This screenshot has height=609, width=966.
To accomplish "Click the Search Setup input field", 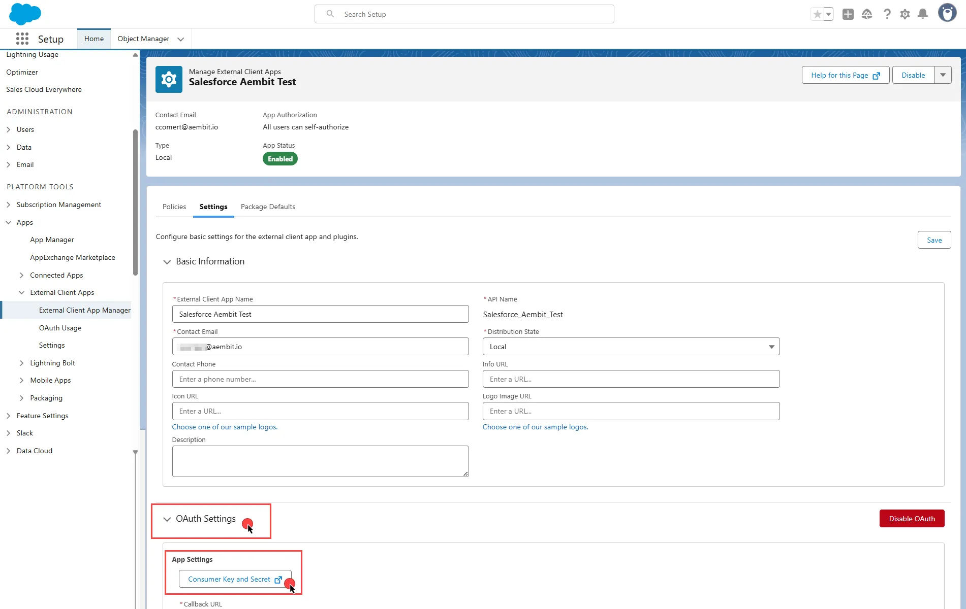I will pos(464,14).
